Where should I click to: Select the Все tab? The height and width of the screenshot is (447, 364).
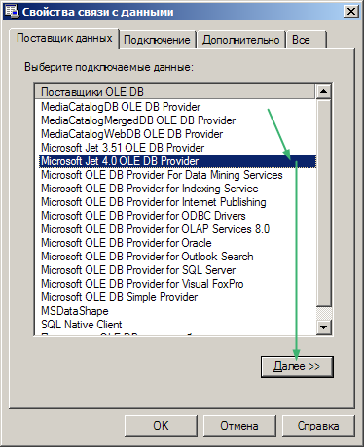[307, 40]
